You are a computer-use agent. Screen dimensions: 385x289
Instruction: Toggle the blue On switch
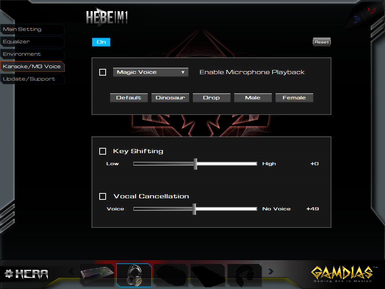(x=101, y=42)
